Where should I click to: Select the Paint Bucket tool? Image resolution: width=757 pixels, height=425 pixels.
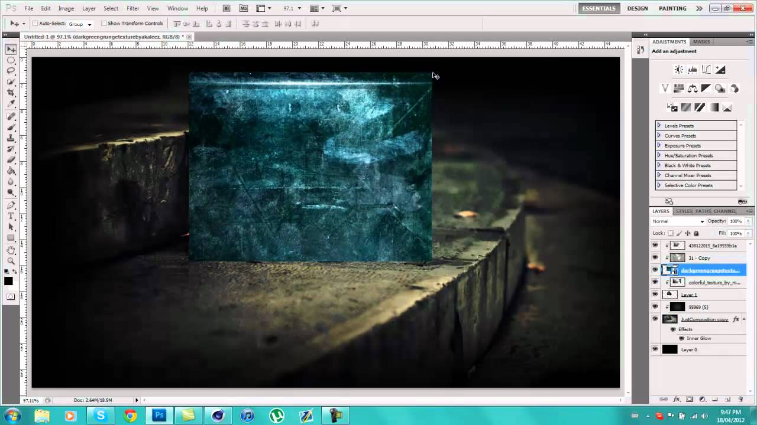[11, 170]
